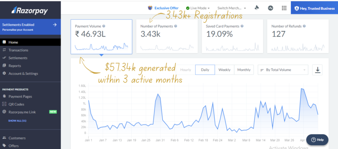The height and width of the screenshot is (149, 338).
Task: Select the Number of Payments card
Action: (167, 36)
